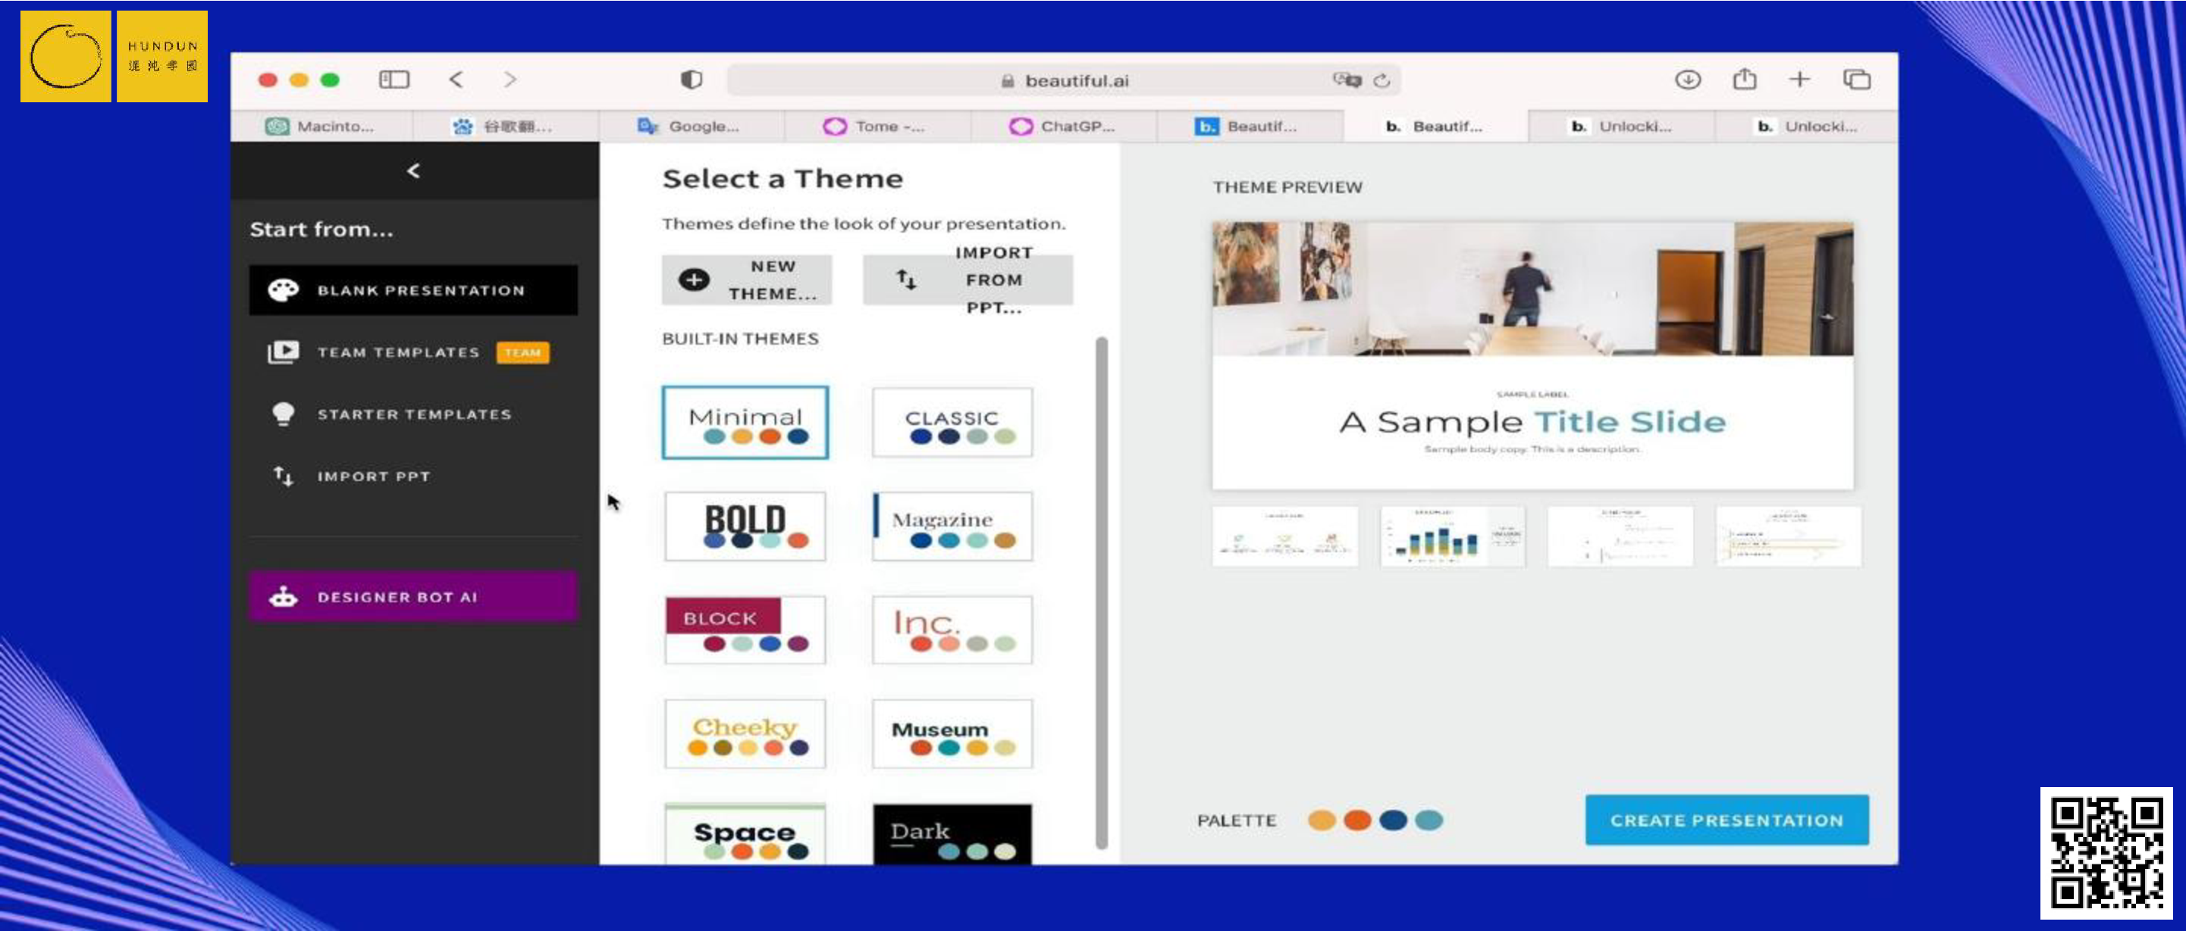Launch Designer Bot AI
2186x931 pixels.
[413, 596]
